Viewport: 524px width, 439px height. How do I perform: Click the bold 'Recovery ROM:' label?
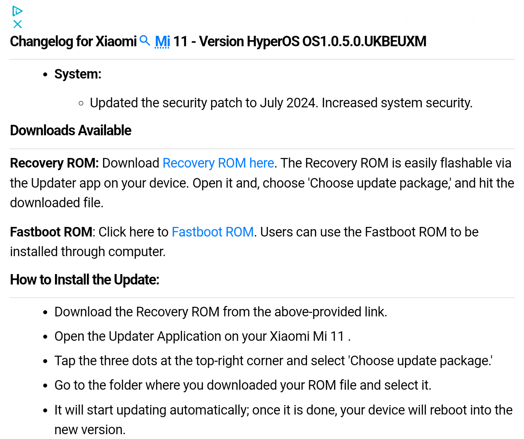55,163
